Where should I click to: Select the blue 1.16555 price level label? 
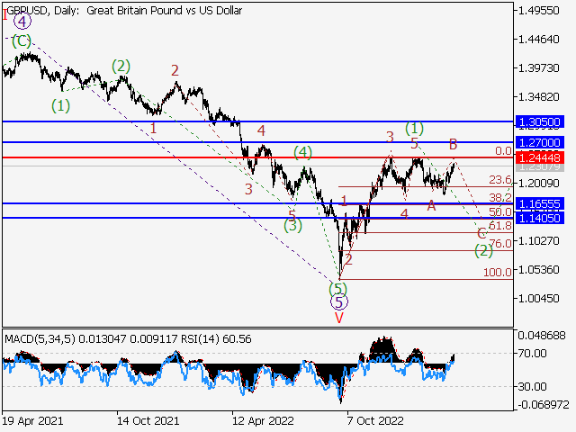(x=539, y=204)
